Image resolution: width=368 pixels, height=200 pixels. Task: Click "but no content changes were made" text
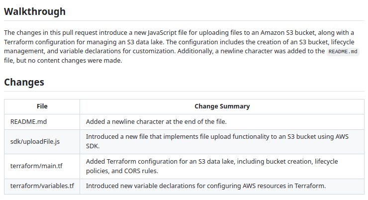click(68, 61)
